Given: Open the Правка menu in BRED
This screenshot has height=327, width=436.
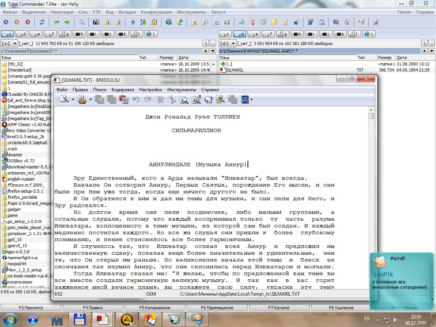Looking at the screenshot, I should [80, 90].
